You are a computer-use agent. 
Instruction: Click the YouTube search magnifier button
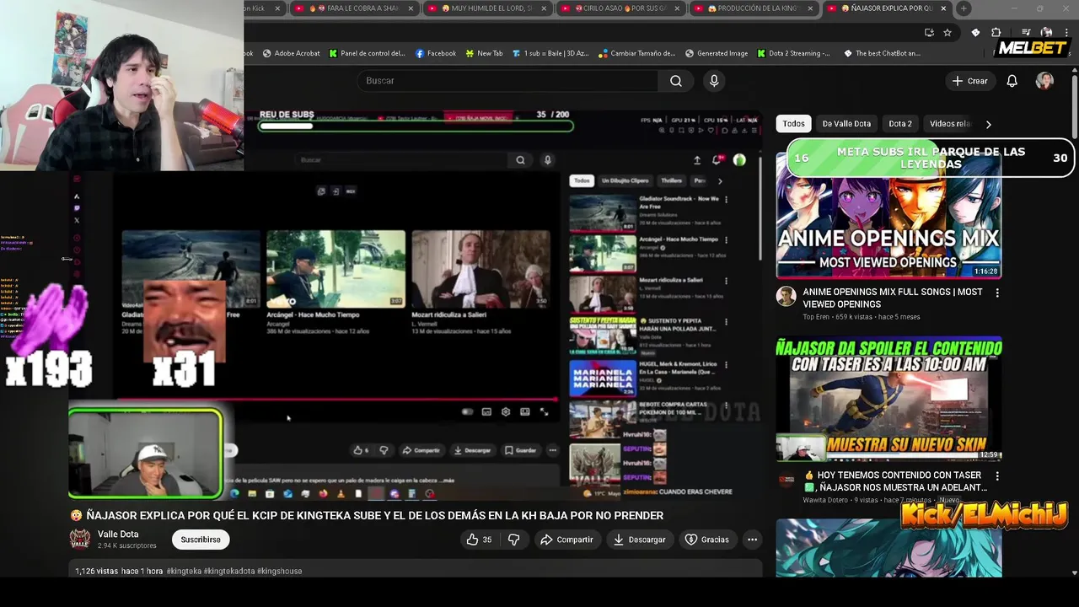675,81
